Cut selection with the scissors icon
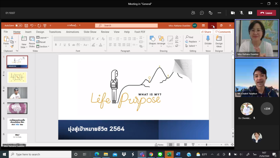280x158 pixels. [12, 37]
